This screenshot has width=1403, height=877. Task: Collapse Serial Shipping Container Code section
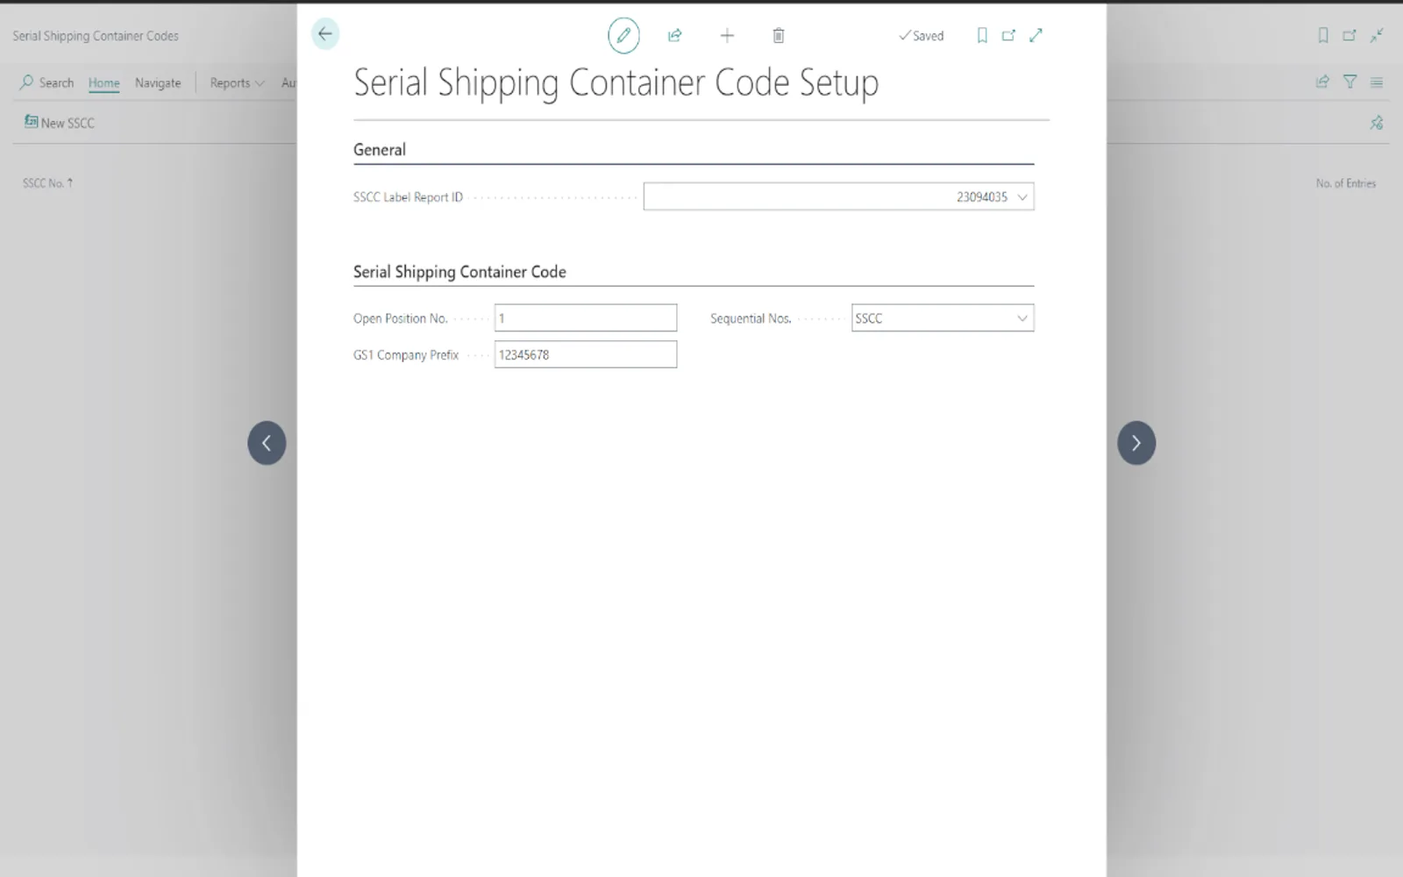pyautogui.click(x=459, y=272)
